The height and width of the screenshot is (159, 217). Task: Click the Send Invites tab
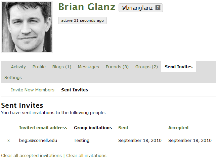(178, 67)
